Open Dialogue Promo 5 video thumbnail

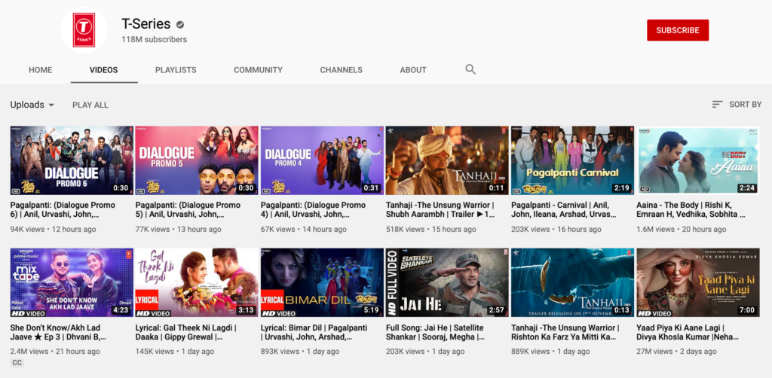197,160
